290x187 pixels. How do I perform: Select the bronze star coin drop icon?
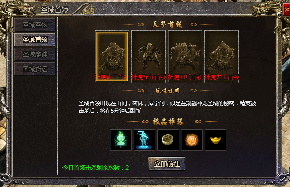[x=168, y=140]
